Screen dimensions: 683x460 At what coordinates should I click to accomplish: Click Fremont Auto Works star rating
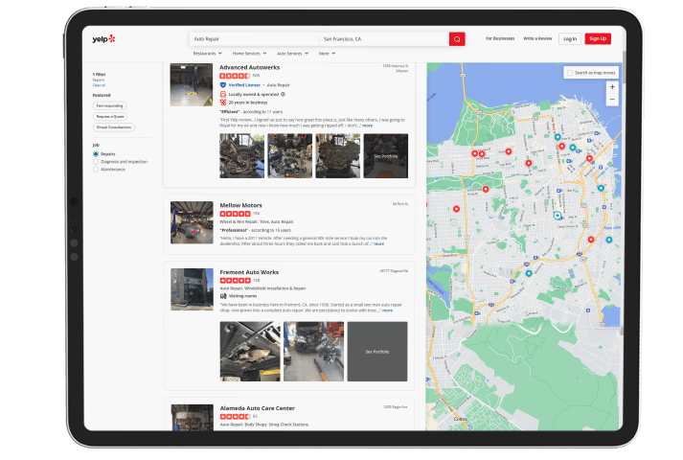[236, 280]
